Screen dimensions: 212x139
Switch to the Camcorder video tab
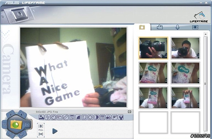point(160,27)
